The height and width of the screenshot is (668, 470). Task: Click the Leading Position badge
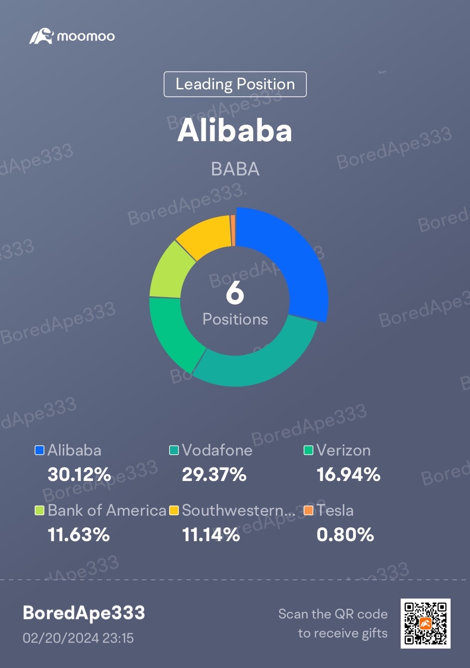point(235,84)
